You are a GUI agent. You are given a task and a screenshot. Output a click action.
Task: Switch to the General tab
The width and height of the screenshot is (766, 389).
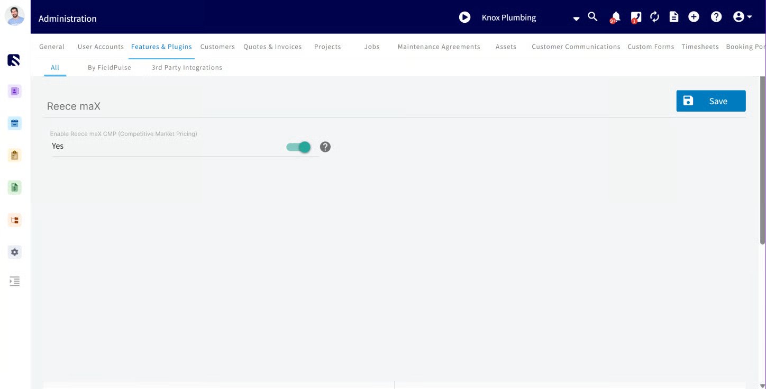coord(52,47)
